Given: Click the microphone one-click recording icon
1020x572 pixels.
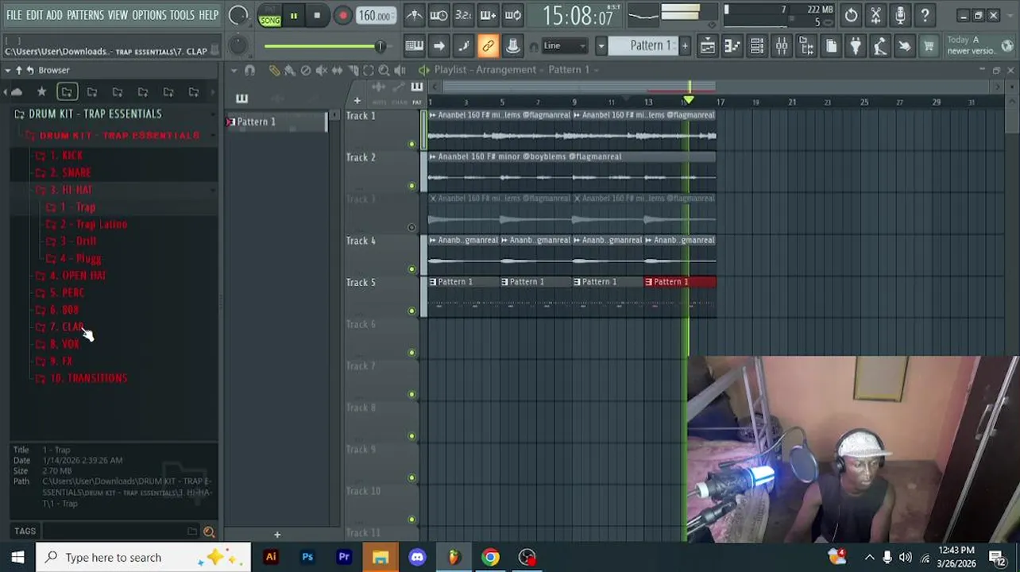Looking at the screenshot, I should pyautogui.click(x=900, y=15).
